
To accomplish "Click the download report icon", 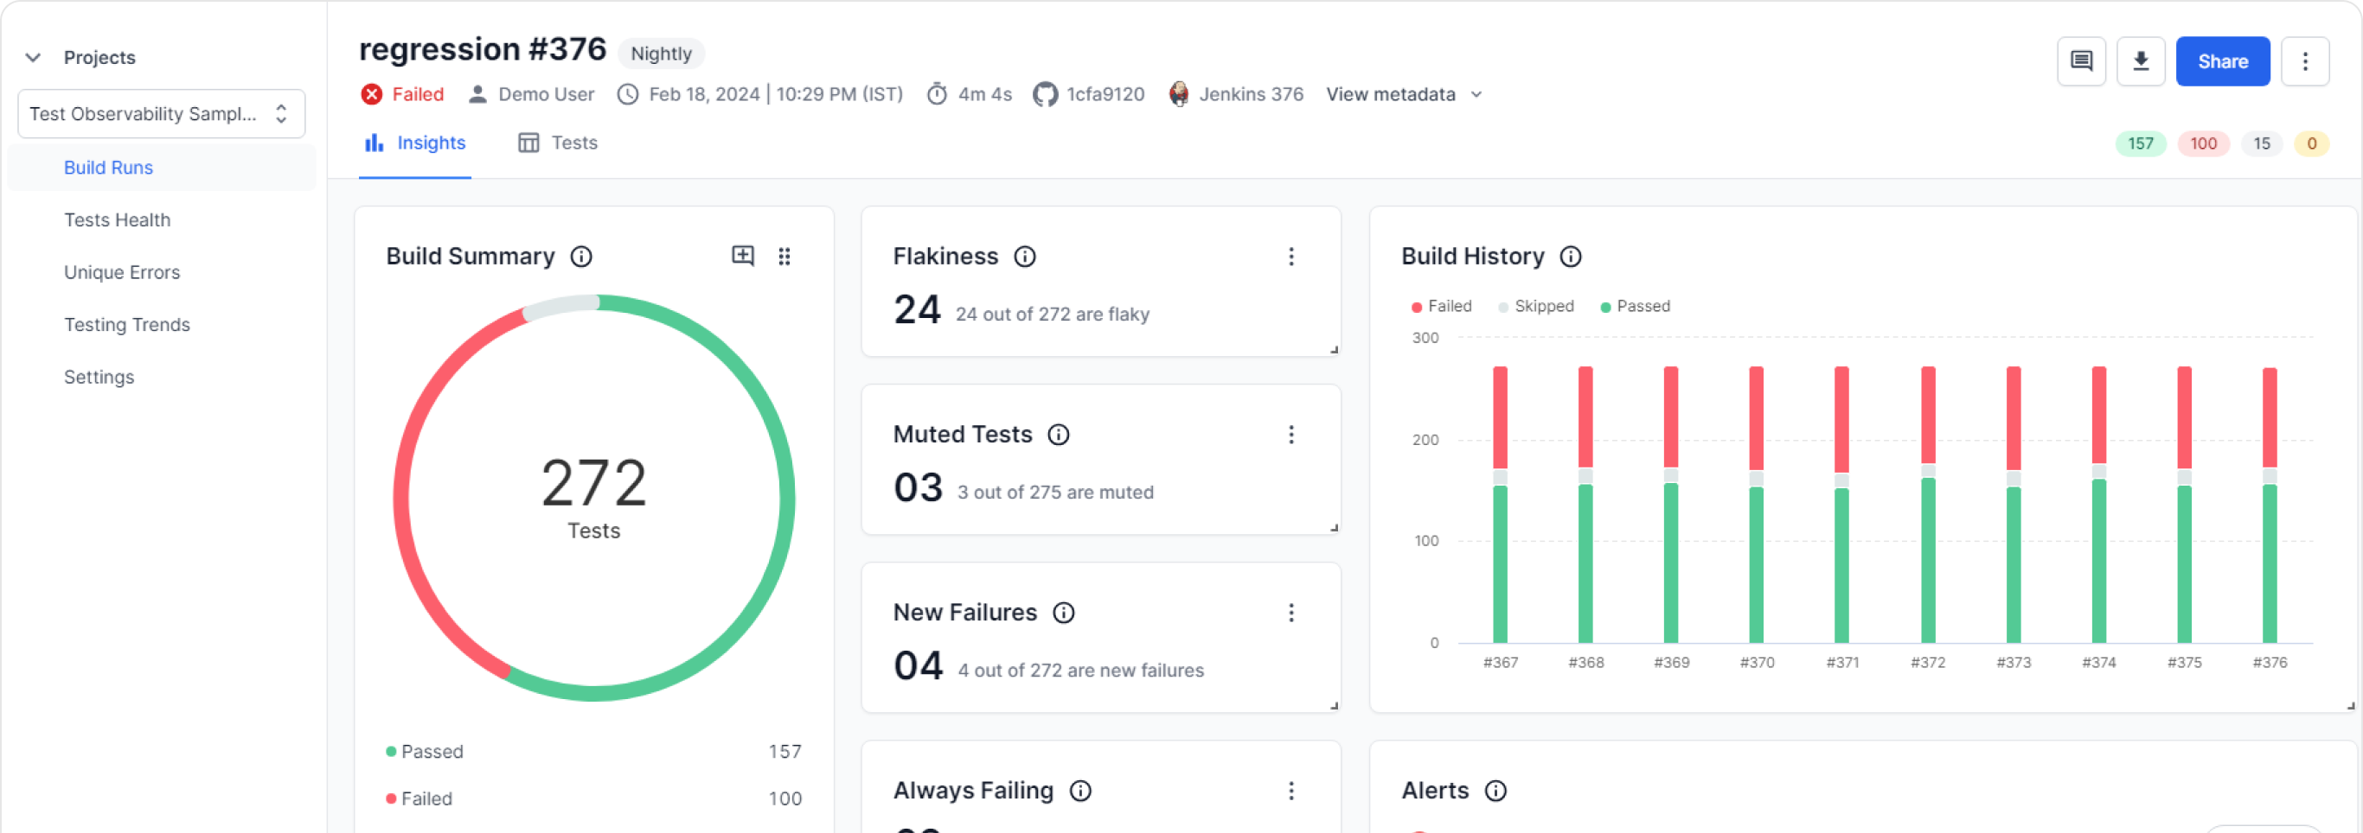I will point(2140,61).
